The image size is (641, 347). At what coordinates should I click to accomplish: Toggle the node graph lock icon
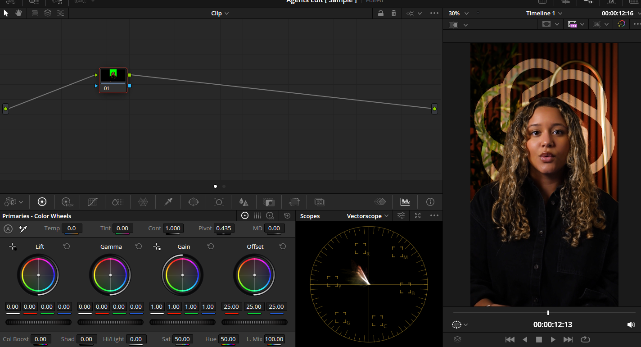click(381, 13)
